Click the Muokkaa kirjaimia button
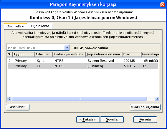167x129 pixels. tap(145, 107)
